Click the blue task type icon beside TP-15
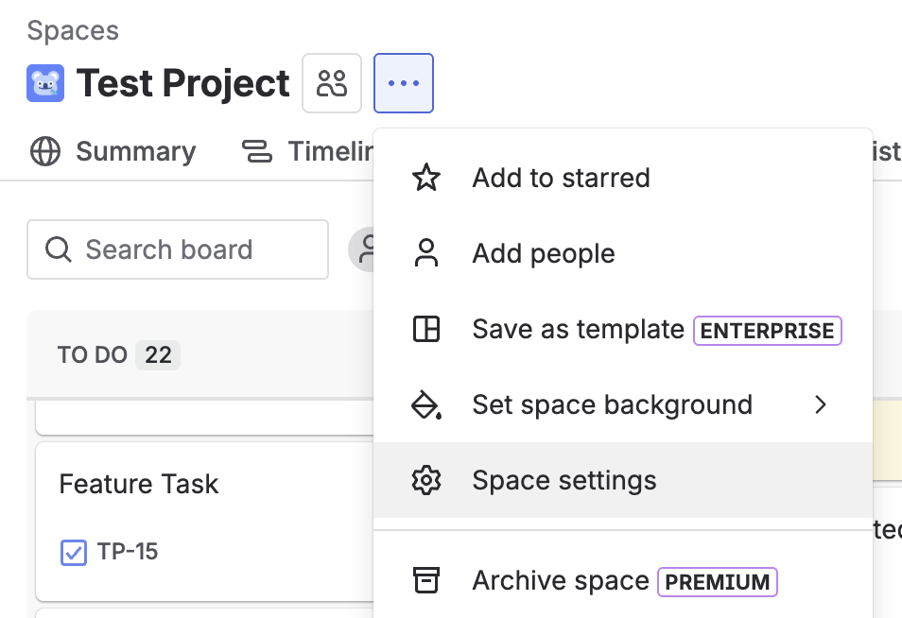 point(74,552)
